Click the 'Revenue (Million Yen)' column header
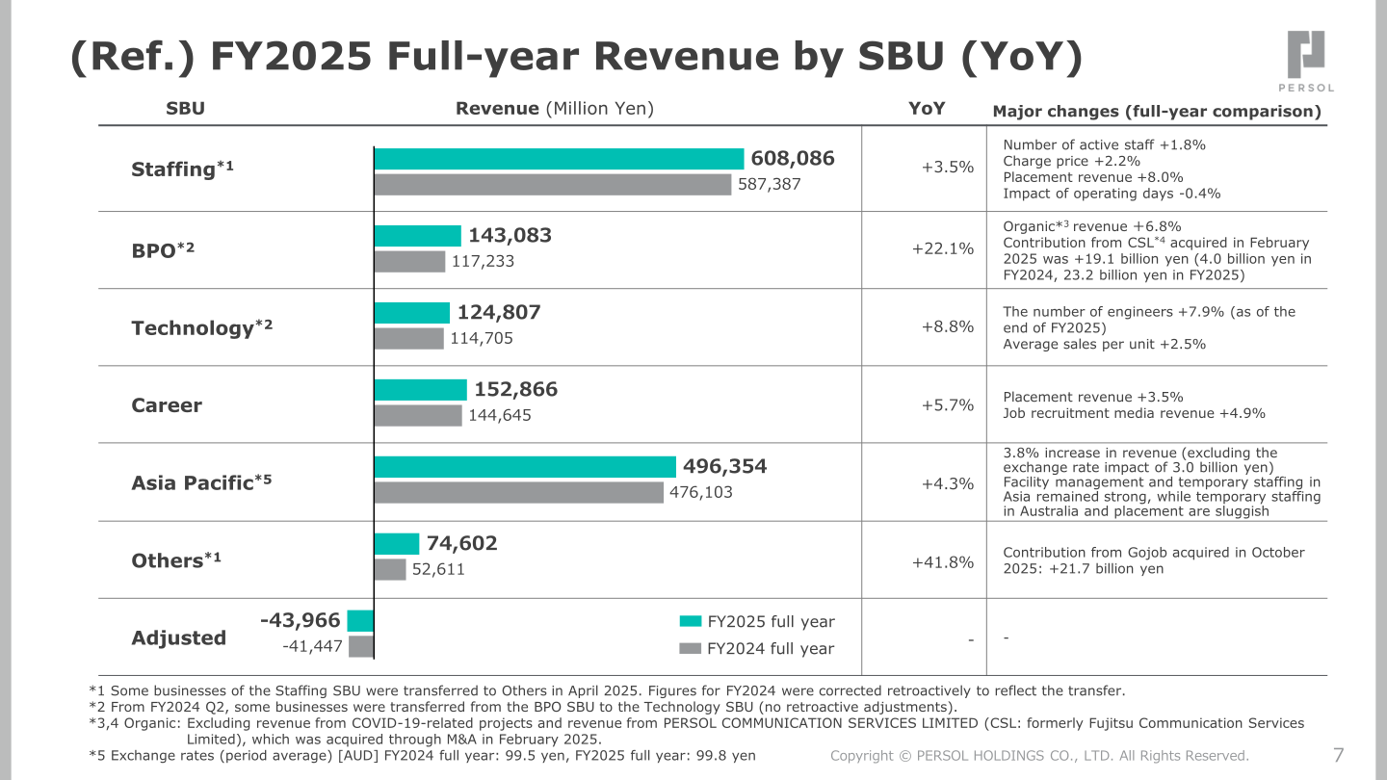1387x780 pixels. pyautogui.click(x=555, y=109)
